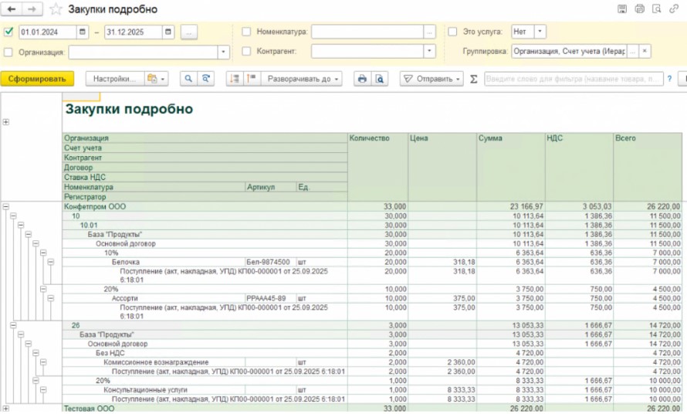Click the Сформировать button
The width and height of the screenshot is (687, 414).
tap(37, 79)
